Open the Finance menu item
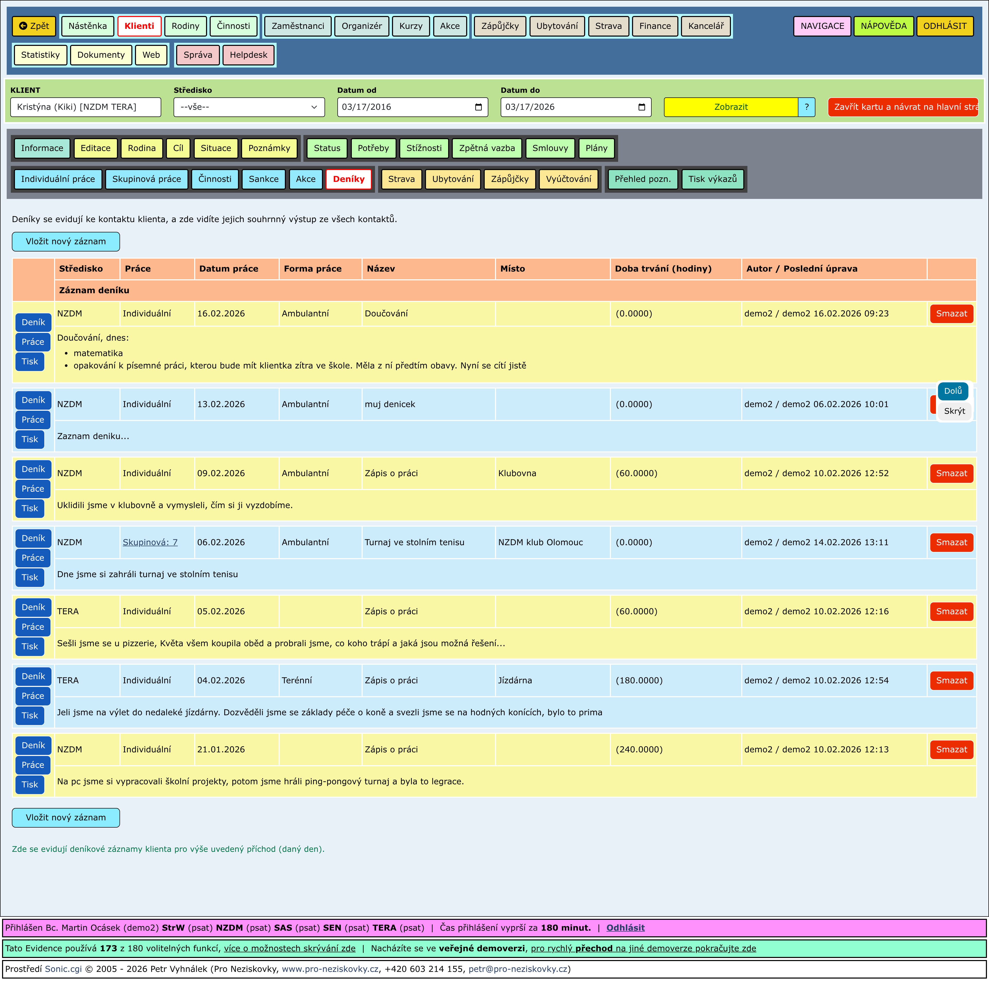989x993 pixels. [x=654, y=26]
